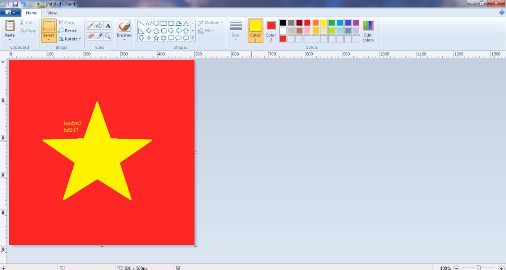Move shapes gallery down one row
506x270 pixels.
[193, 31]
